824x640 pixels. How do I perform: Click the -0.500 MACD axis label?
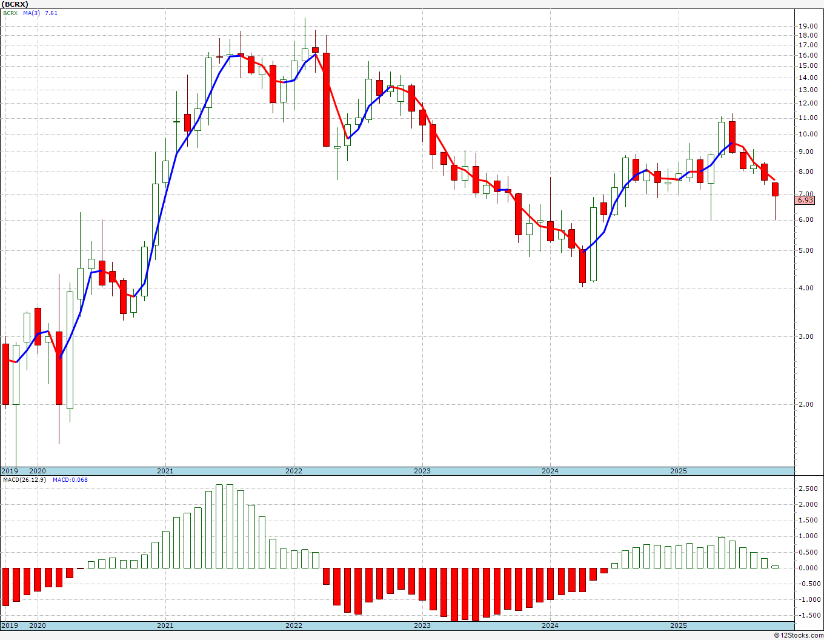coord(809,584)
